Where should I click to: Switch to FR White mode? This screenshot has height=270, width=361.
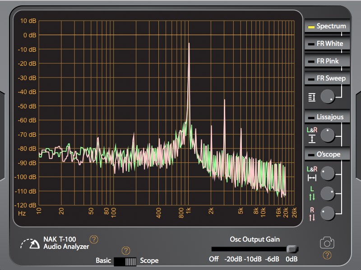pos(327,43)
